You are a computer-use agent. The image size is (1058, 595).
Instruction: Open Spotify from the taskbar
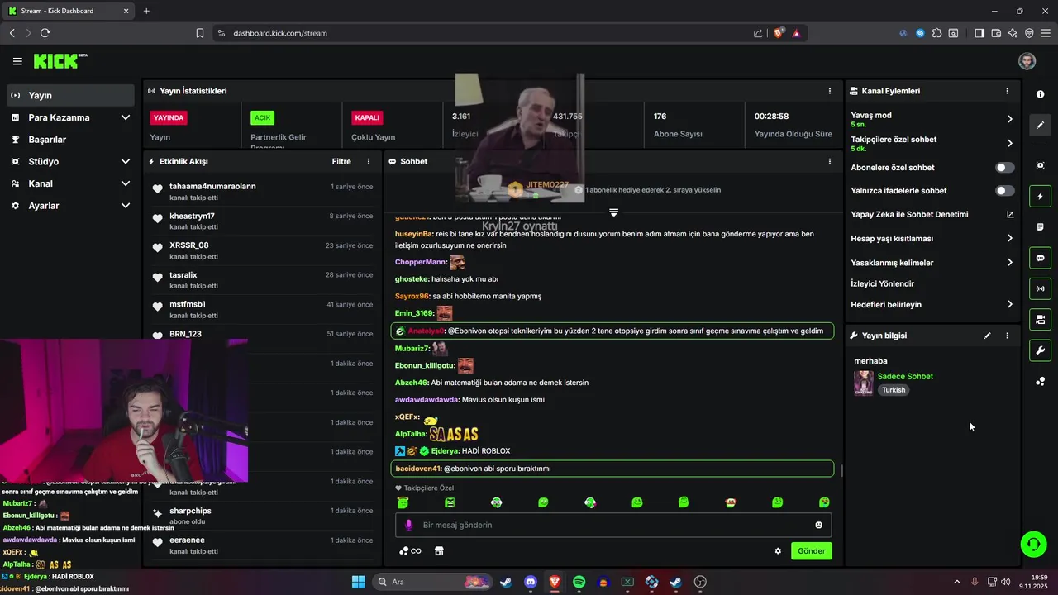coord(579,582)
